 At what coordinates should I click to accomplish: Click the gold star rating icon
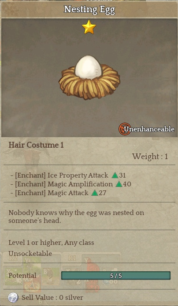pos(89,27)
